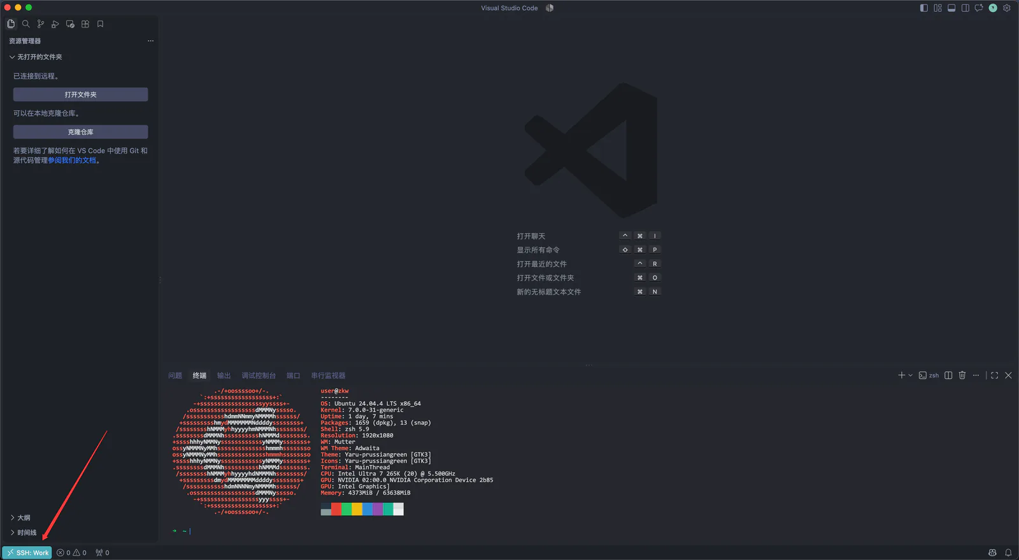Screen dimensions: 1019x560
Task: Switch to the '端口' ports tab
Action: pyautogui.click(x=293, y=375)
